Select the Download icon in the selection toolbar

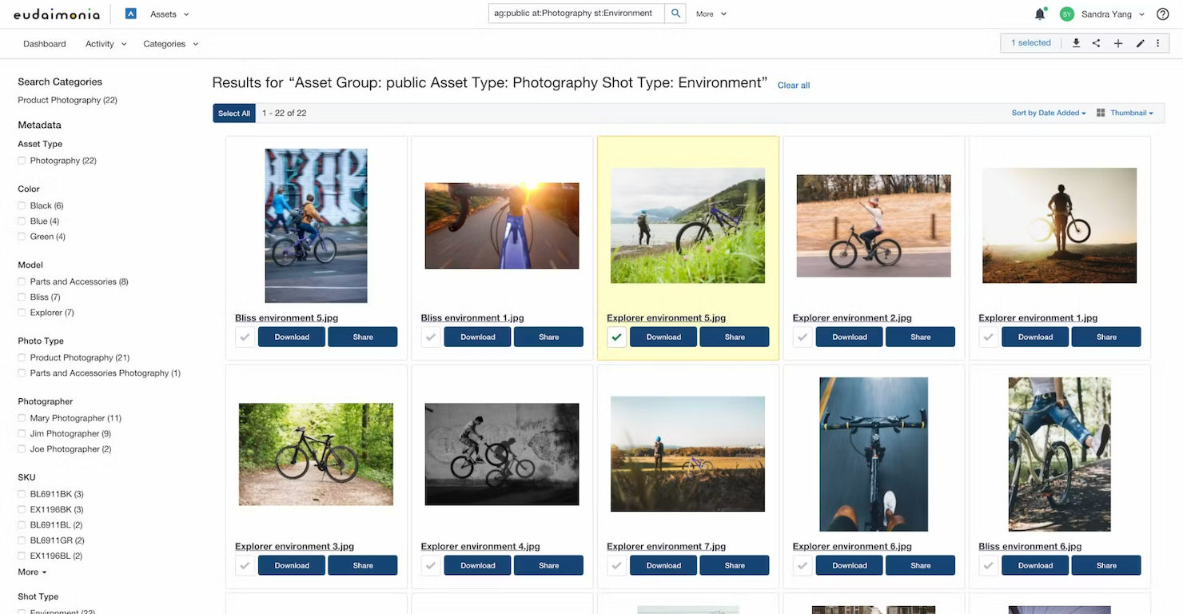pos(1076,42)
